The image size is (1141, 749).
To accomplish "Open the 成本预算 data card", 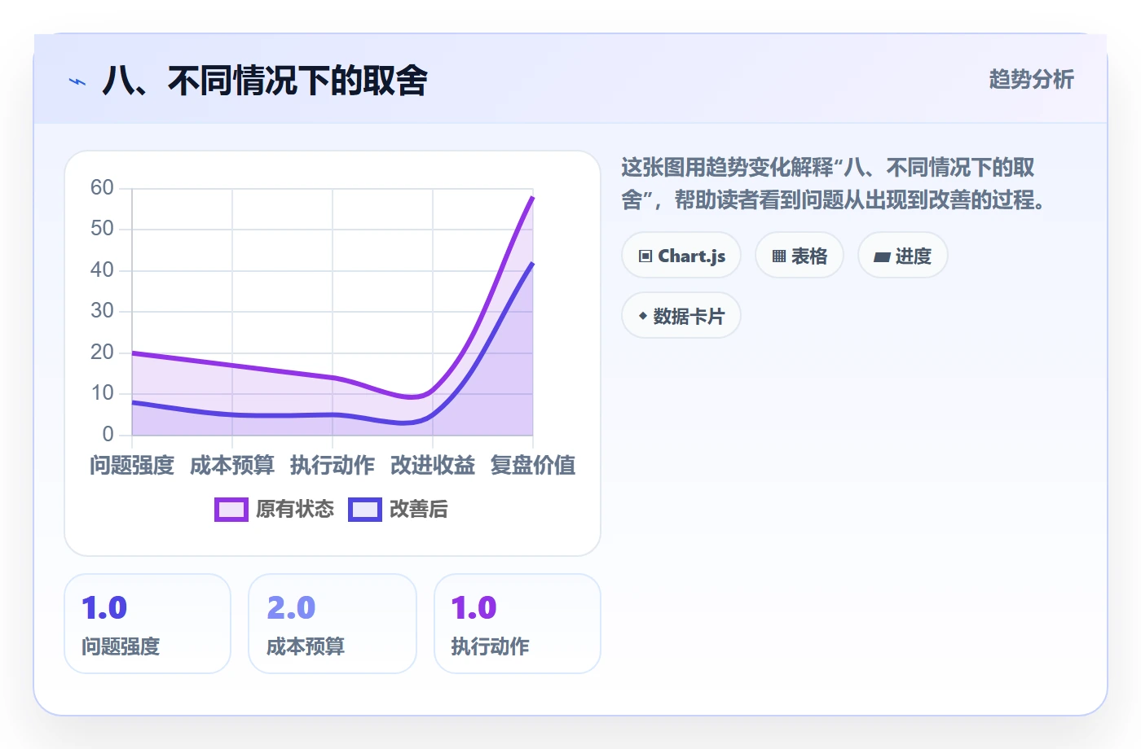I will click(333, 624).
